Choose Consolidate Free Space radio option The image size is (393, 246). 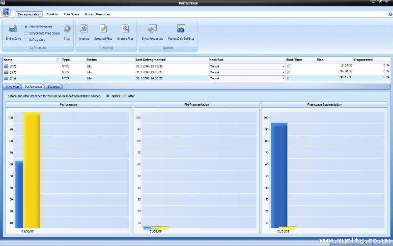point(26,33)
